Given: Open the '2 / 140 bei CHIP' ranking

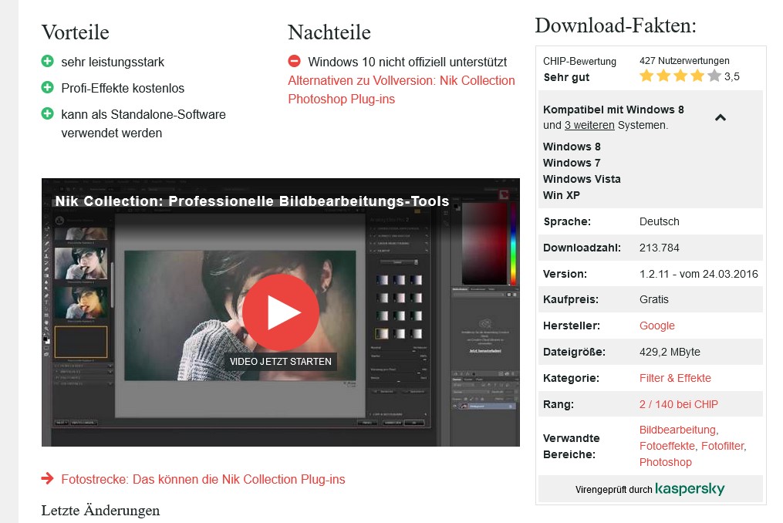Looking at the screenshot, I should (678, 404).
